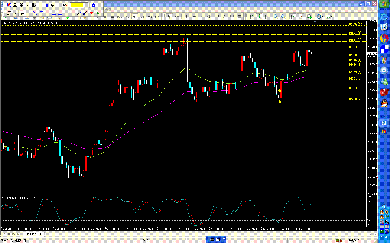
Task: Switch to H1 timeframe
Action: pyautogui.click(x=127, y=16)
